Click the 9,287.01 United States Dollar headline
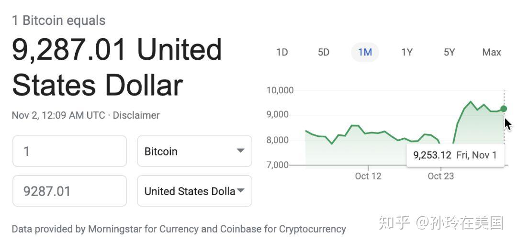This screenshot has height=244, width=517. [x=117, y=67]
